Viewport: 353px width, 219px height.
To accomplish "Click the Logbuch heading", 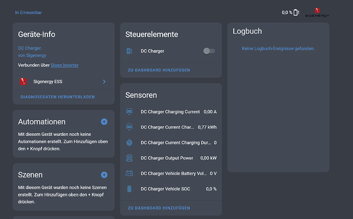I will [247, 31].
